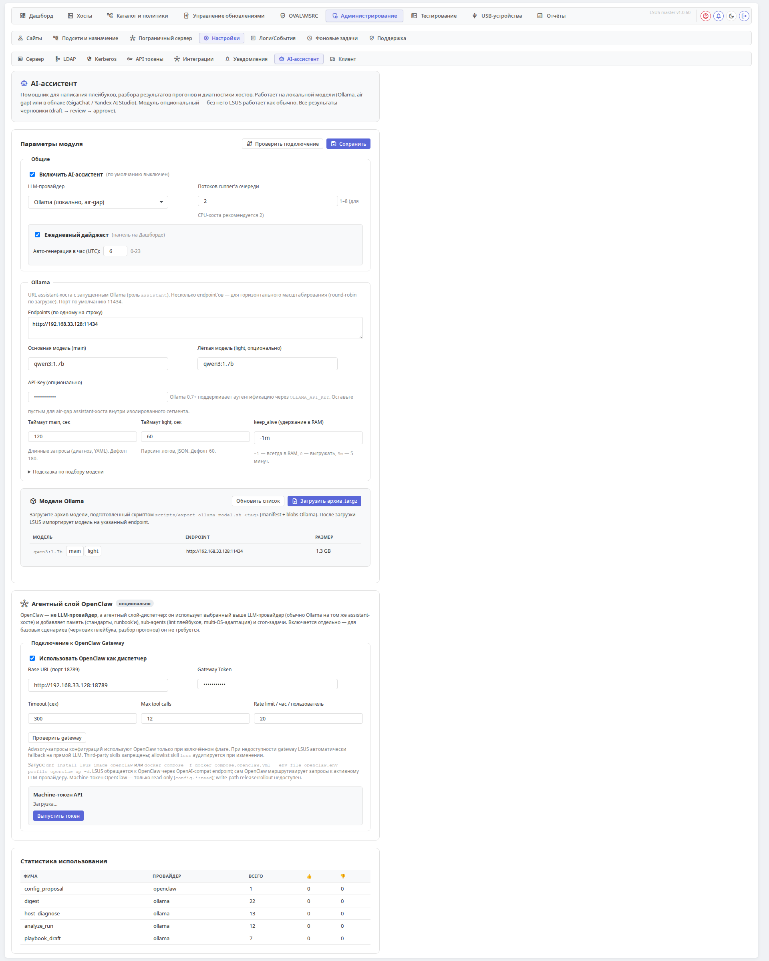
Task: Open notifications bell icon in header
Action: tap(718, 16)
